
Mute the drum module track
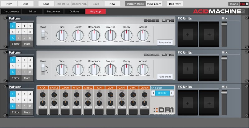coord(27,112)
